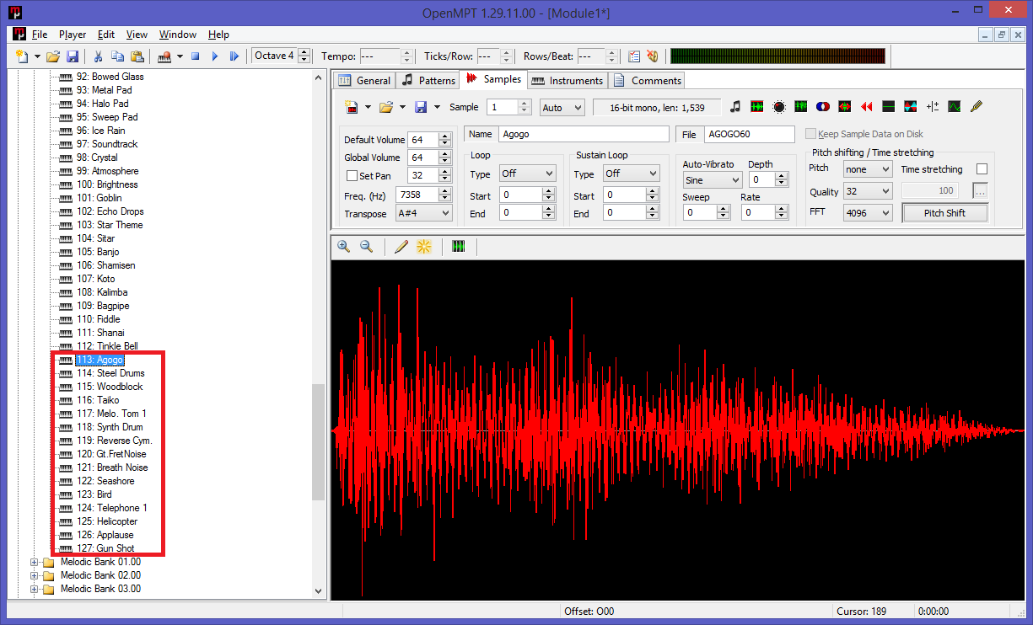Open the Auto-Vibrato Sine waveform dropdown
Viewport: 1033px width, 625px height.
[712, 180]
